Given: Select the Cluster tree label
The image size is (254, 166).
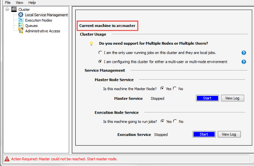Looking at the screenshot, I should [24, 9].
